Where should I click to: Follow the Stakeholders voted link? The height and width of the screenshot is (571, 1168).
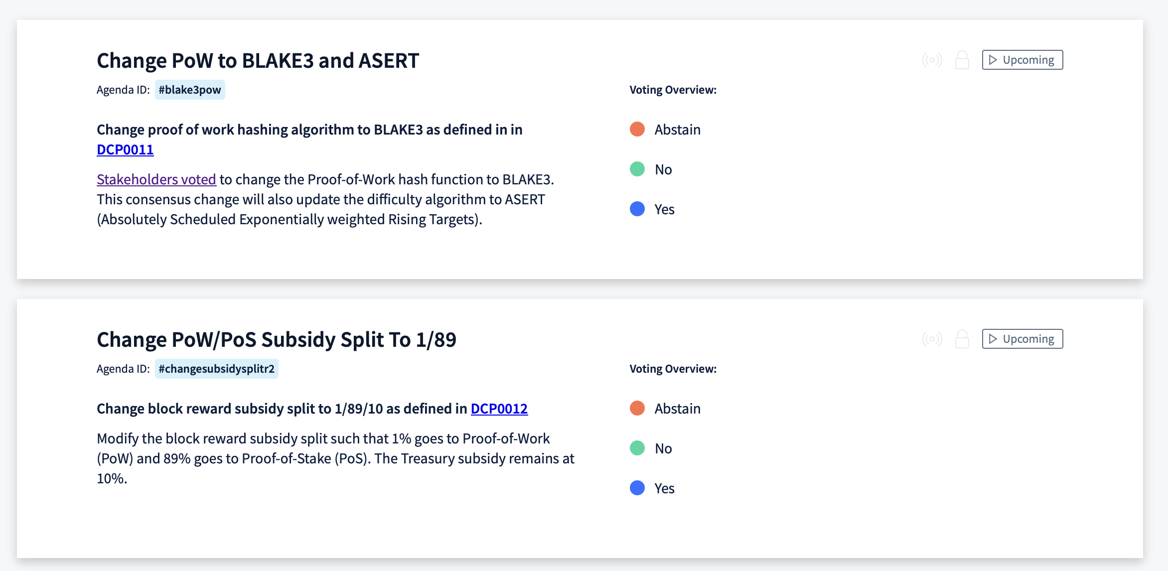[156, 179]
